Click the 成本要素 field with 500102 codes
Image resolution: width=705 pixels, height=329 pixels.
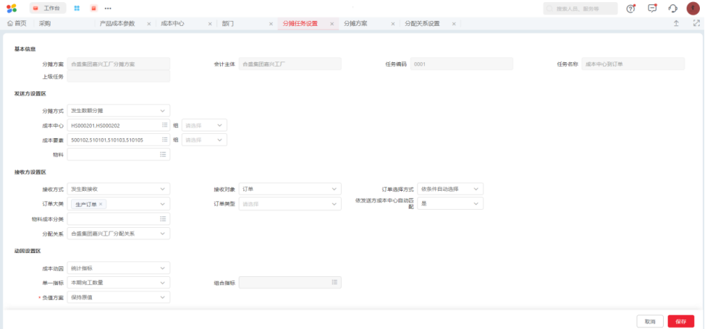coord(119,140)
